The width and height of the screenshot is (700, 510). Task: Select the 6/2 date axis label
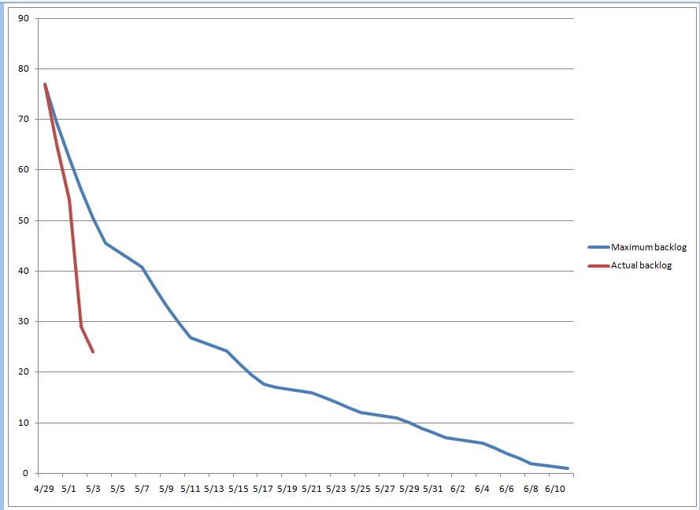457,489
